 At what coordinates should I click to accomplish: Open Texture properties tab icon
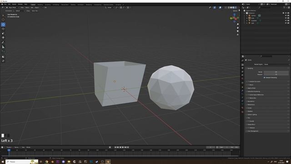click(x=242, y=112)
